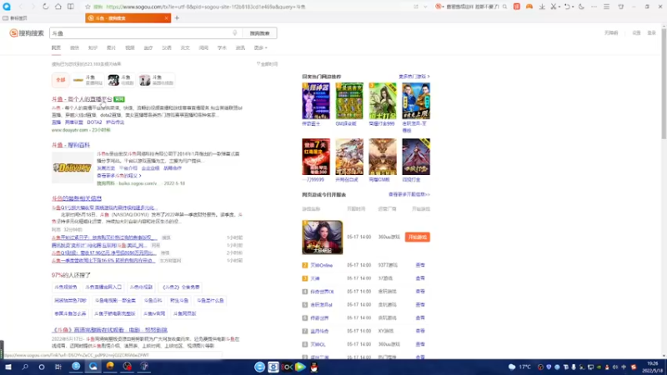The image size is (667, 375).
Task: Open the browser logo in the top-left corner
Action: 7,7
